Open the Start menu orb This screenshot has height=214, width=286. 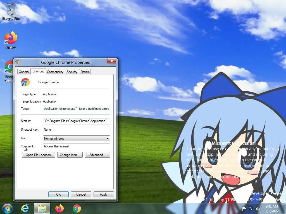(x=7, y=208)
